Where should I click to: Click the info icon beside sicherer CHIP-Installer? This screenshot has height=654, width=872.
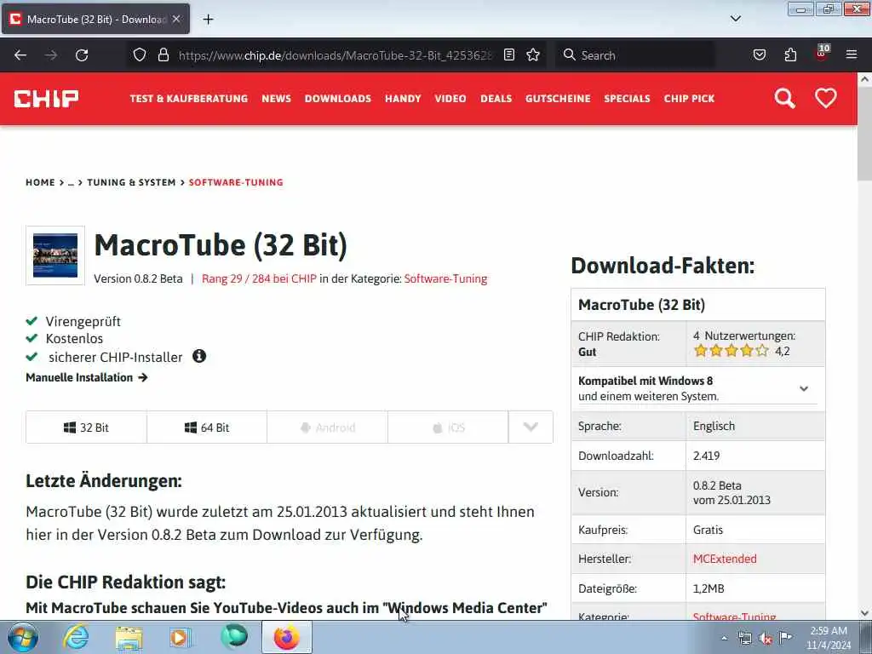[199, 356]
